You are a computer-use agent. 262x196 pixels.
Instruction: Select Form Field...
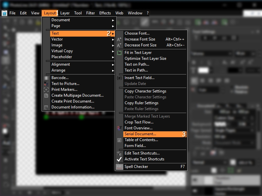[x=135, y=146]
